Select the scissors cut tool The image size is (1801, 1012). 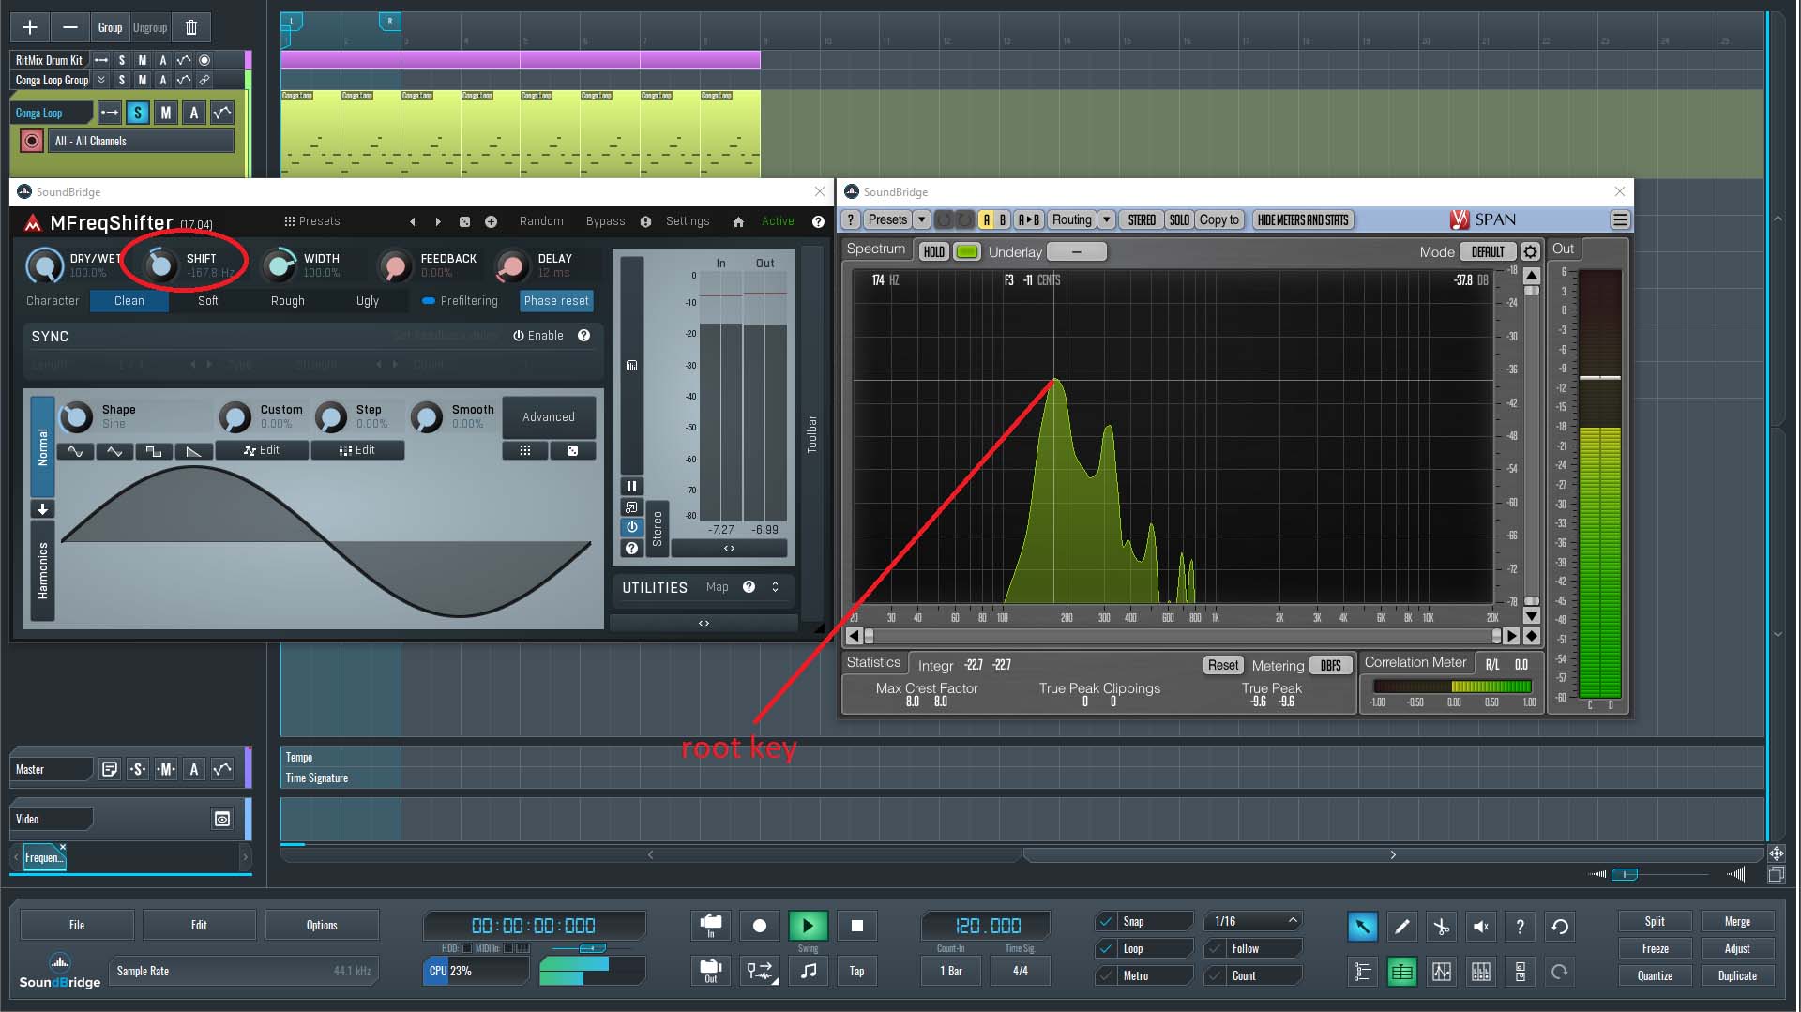pyautogui.click(x=1441, y=927)
